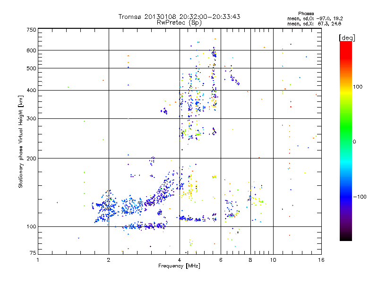
Task: Click the colorbar tick label '100'
Action: pos(358,87)
